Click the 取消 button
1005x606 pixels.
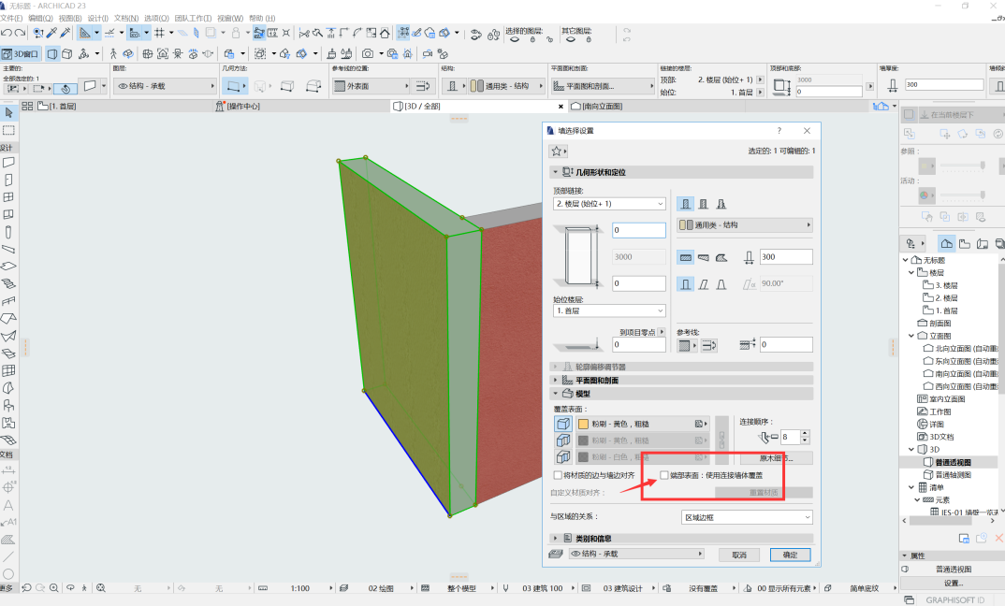(739, 555)
